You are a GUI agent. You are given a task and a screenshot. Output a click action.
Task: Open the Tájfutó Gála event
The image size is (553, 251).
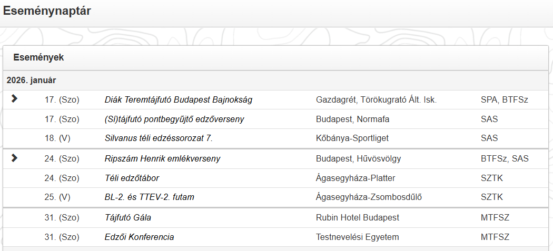pos(128,217)
